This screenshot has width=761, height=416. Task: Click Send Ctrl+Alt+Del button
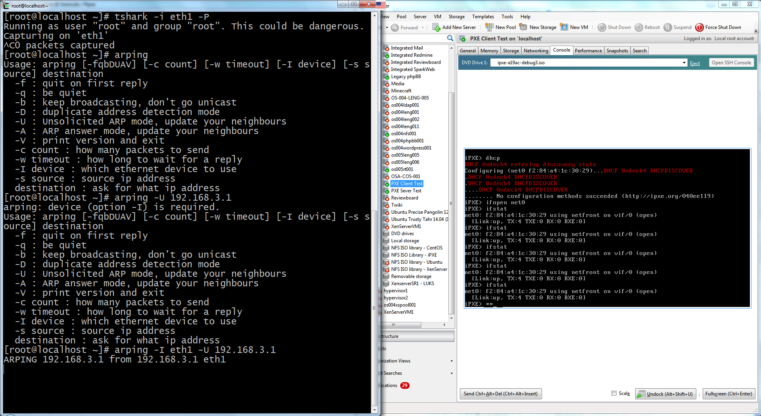click(501, 394)
